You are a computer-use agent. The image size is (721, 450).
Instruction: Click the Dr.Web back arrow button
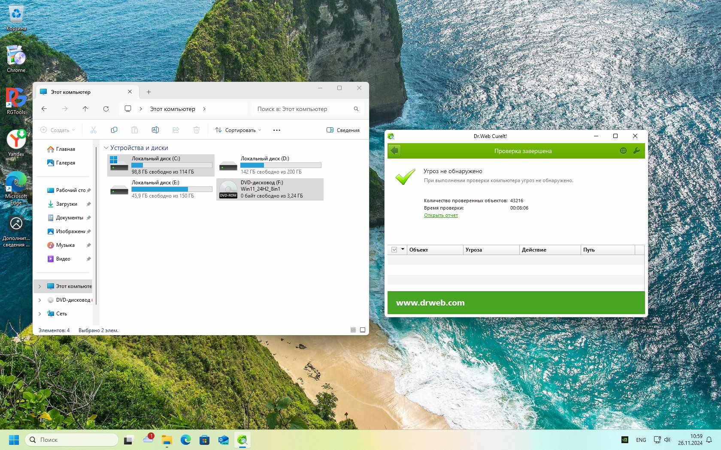pyautogui.click(x=394, y=151)
